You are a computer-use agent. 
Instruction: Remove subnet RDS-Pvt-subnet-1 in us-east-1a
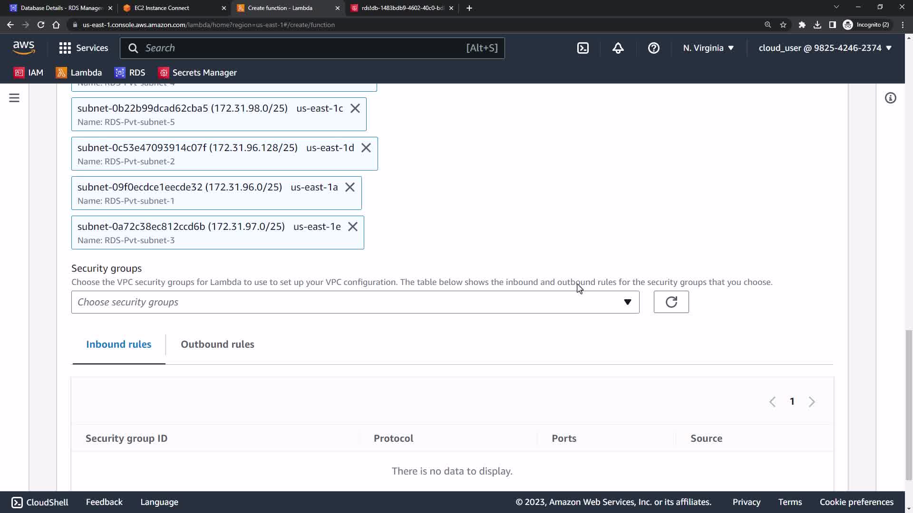point(350,187)
